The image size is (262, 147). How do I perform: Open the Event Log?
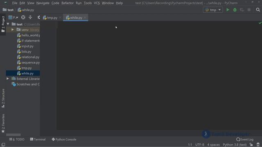(x=245, y=139)
